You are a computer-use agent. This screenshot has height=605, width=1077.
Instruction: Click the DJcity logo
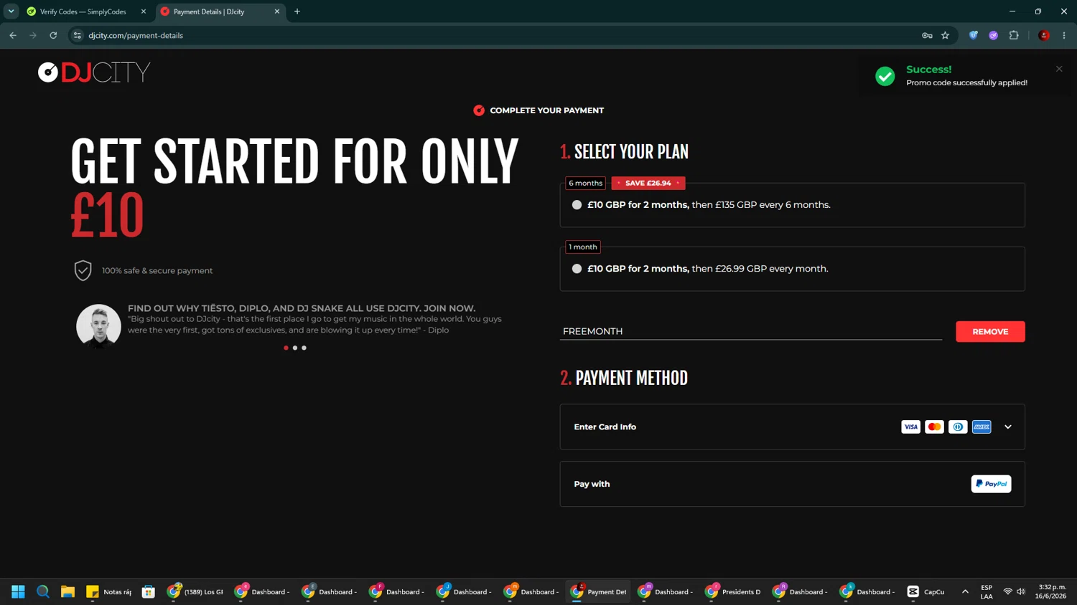(x=94, y=72)
